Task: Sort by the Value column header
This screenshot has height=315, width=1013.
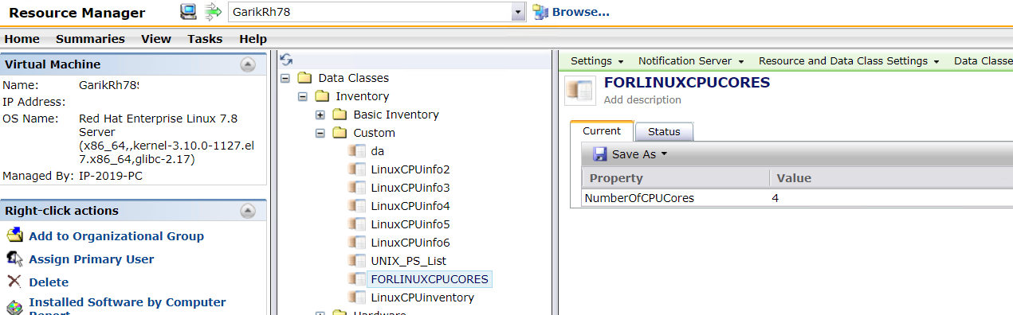Action: point(891,178)
